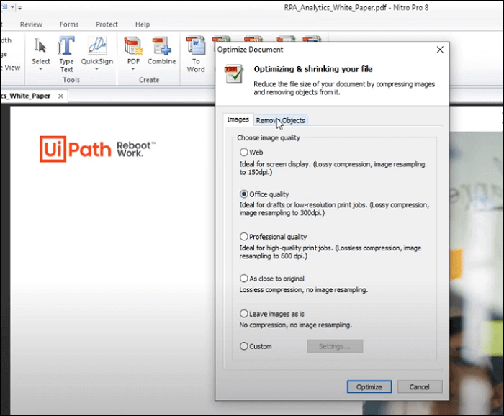Click 'No compression, no image resampling.' text
Image resolution: width=504 pixels, height=416 pixels.
tap(295, 325)
